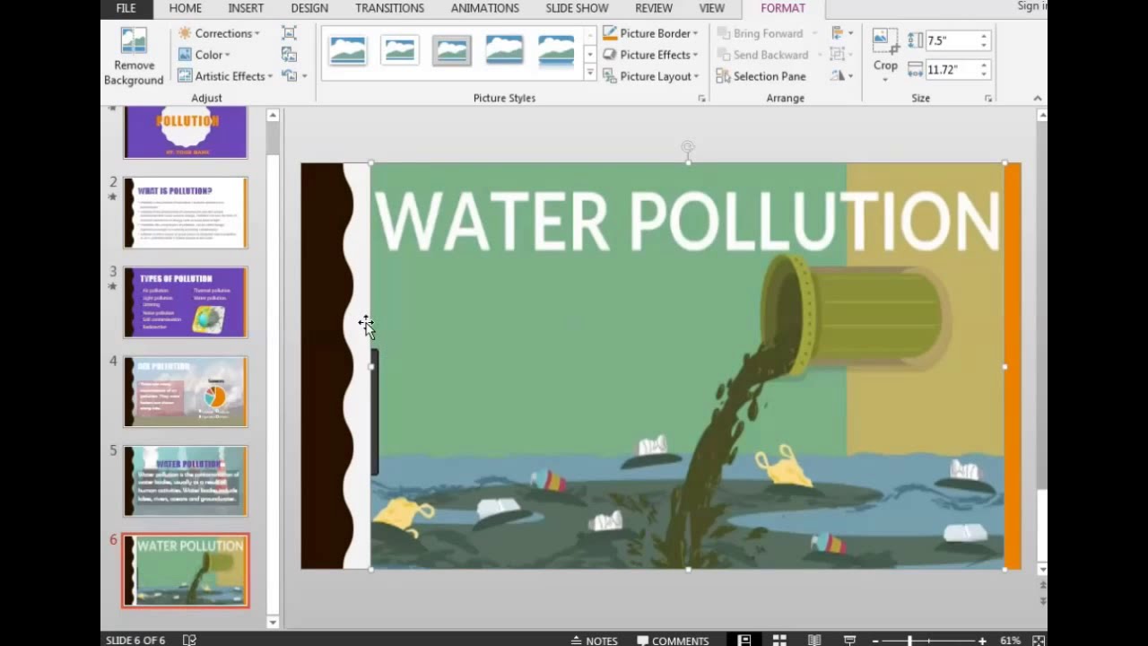Click the slide panel scroll up arrow
Viewport: 1148px width, 646px height.
tap(273, 115)
